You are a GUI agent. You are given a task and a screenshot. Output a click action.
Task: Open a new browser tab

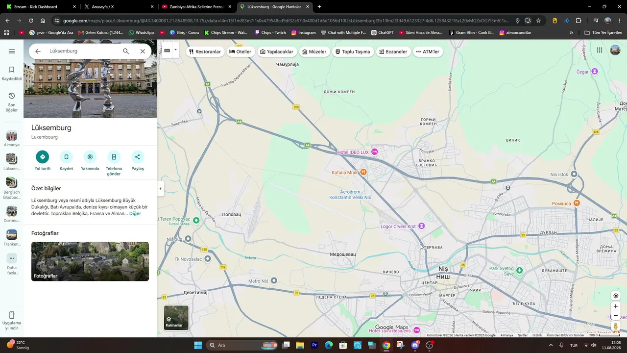pos(319,7)
